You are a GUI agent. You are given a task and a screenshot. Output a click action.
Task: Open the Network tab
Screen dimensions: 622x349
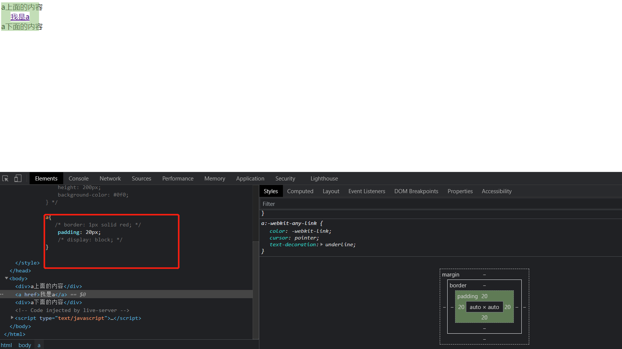click(x=110, y=179)
